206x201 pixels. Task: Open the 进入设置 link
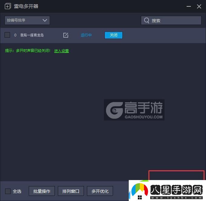click(x=61, y=51)
